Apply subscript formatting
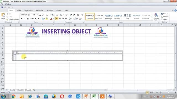 click(36, 18)
